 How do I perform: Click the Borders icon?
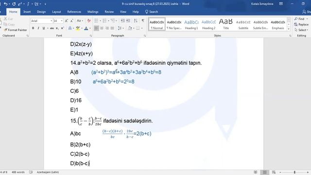pyautogui.click(x=138, y=28)
